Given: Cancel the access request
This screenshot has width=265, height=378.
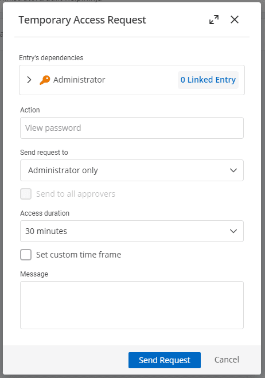Looking at the screenshot, I should [x=227, y=360].
